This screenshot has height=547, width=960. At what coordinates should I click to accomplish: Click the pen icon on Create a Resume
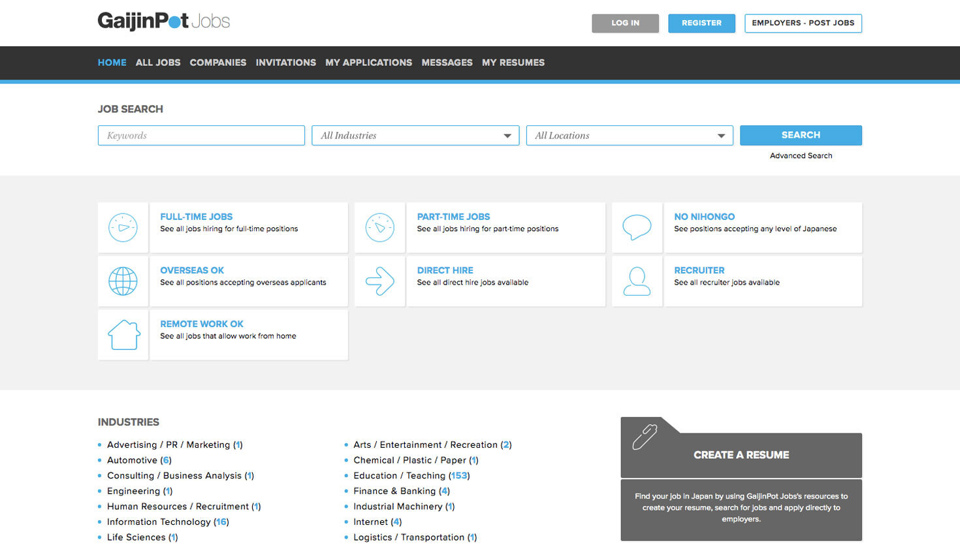click(645, 437)
